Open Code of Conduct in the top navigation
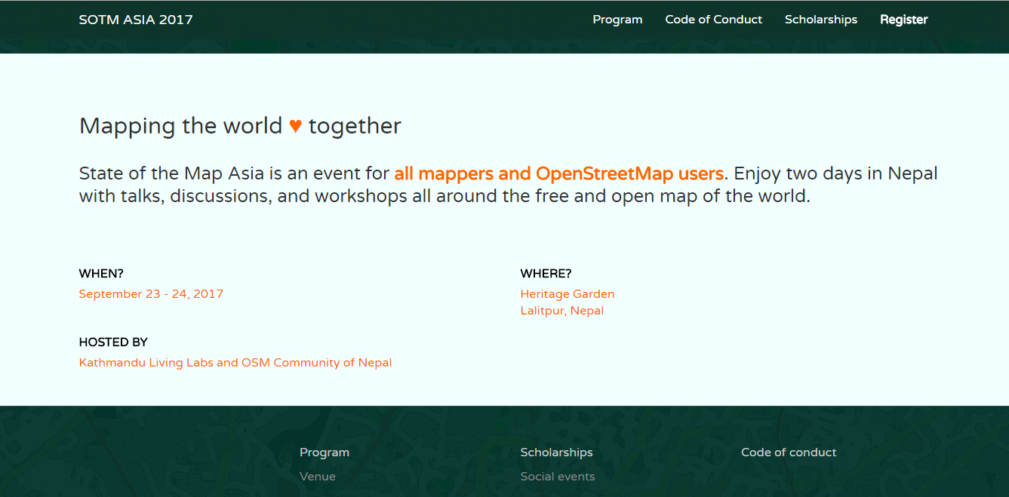Screen dimensions: 1009x497 (714, 20)
